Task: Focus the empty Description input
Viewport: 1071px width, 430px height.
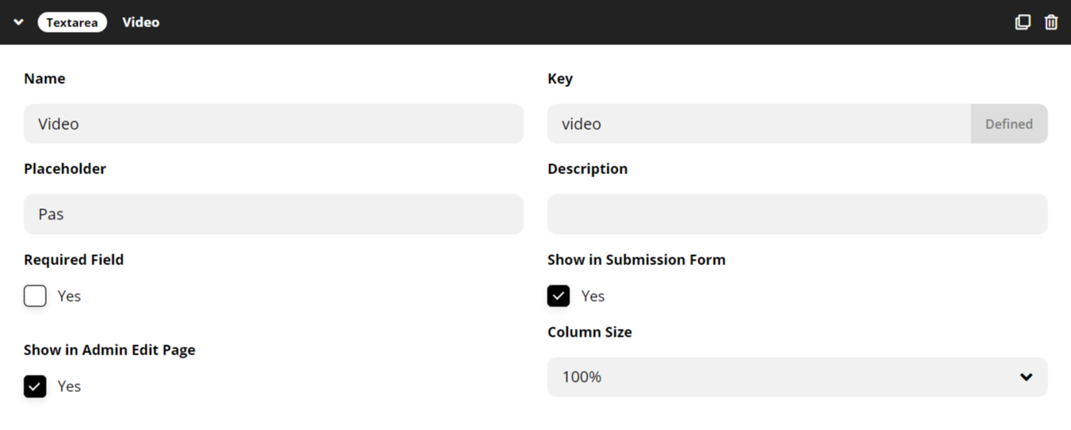Action: pos(798,214)
